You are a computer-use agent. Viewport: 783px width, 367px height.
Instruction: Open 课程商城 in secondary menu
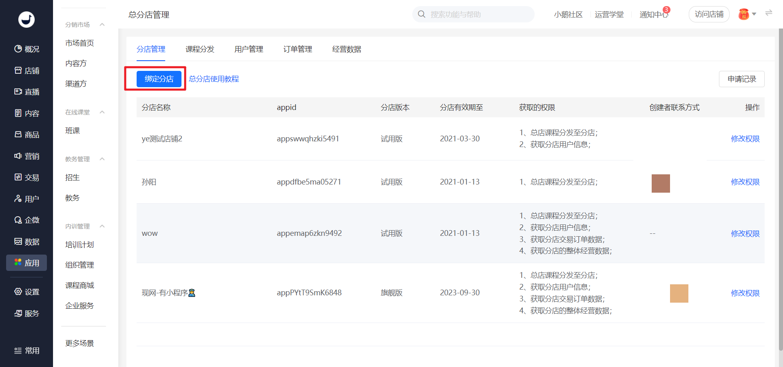point(80,285)
